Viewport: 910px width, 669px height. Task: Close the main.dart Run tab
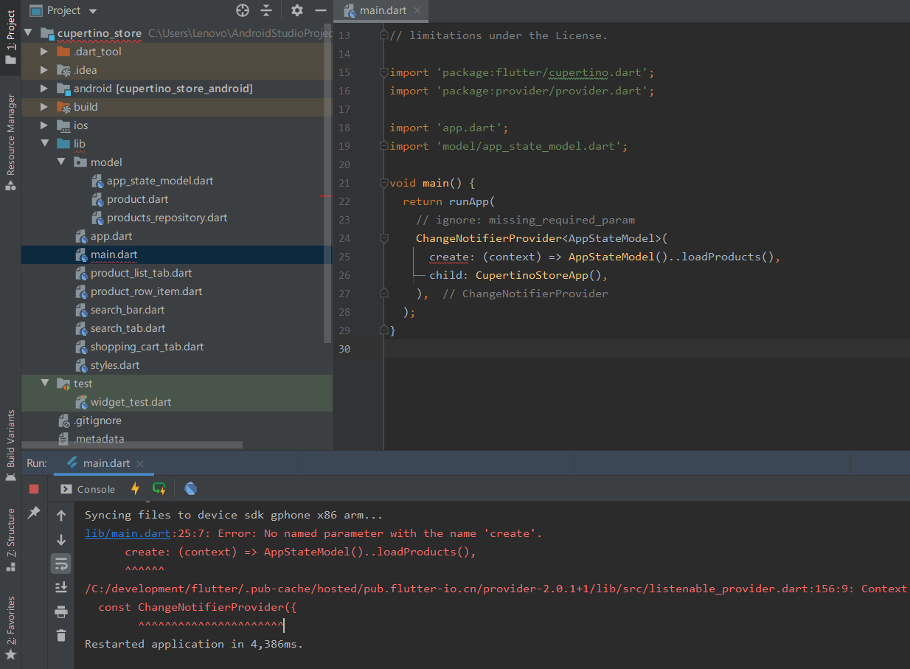tap(140, 464)
